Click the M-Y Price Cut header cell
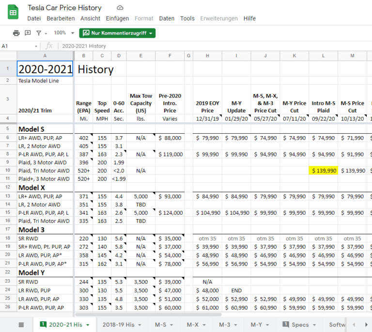 point(294,100)
